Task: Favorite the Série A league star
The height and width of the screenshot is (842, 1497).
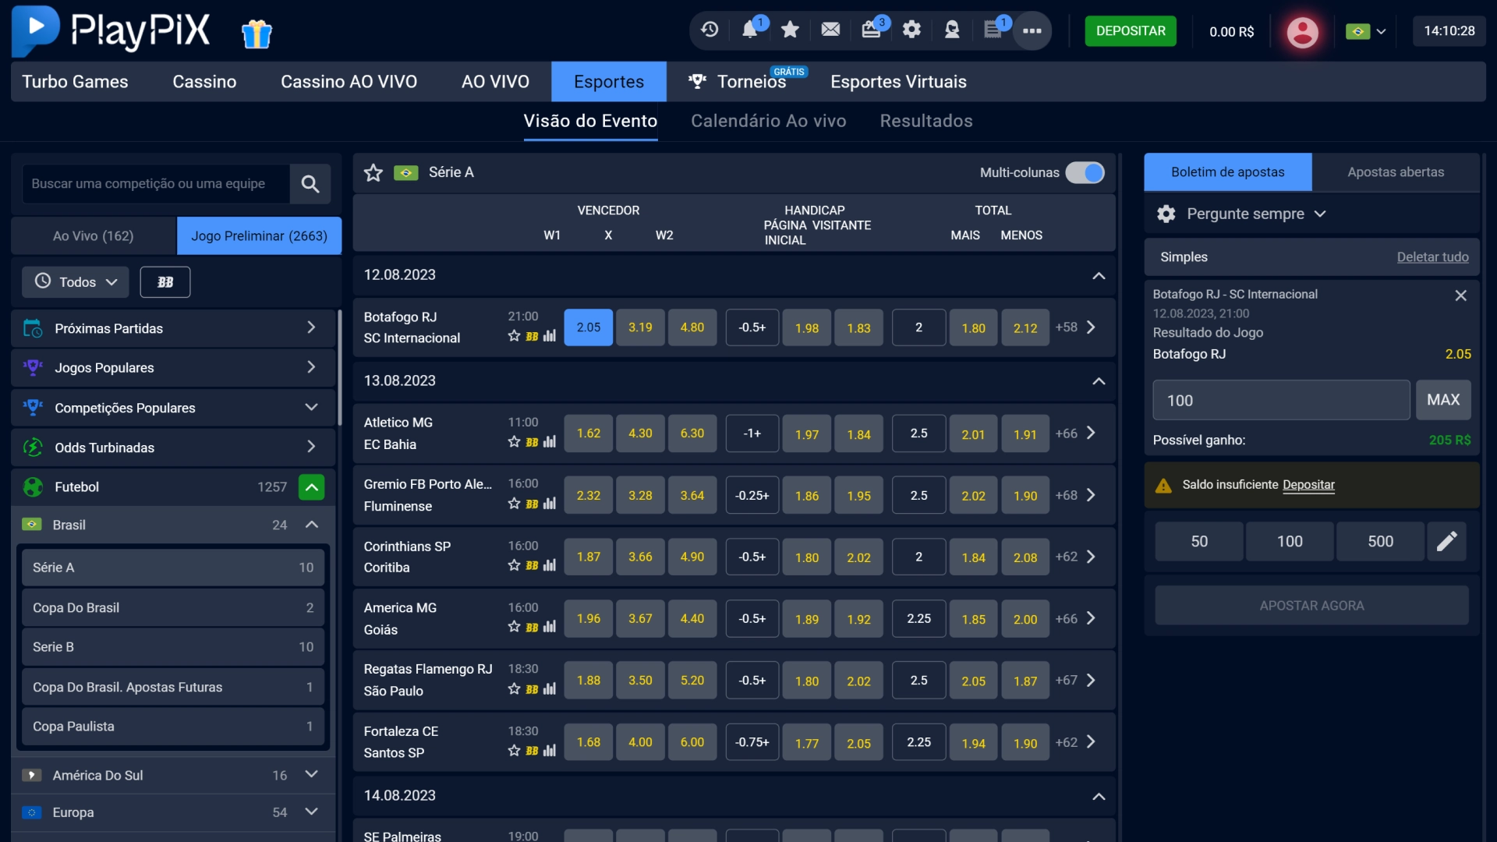Action: (x=373, y=172)
